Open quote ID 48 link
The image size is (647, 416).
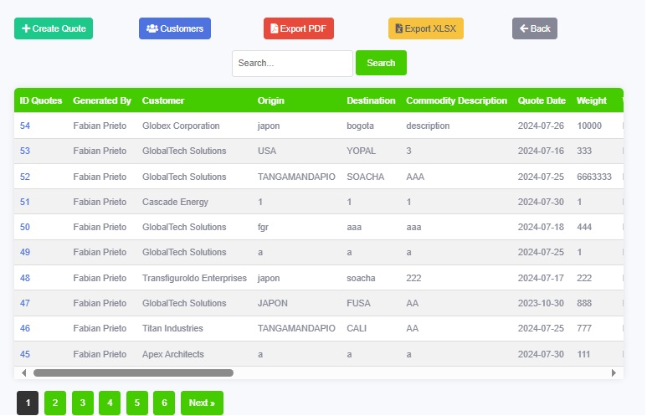[x=25, y=278]
